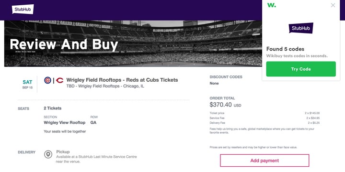The width and height of the screenshot is (345, 172).
Task: Click the Found 5 codes heading
Action: coord(285,49)
